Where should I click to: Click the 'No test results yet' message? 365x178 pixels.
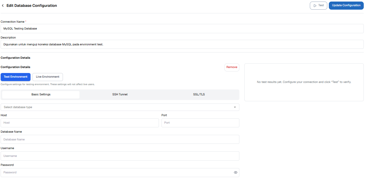(x=304, y=82)
